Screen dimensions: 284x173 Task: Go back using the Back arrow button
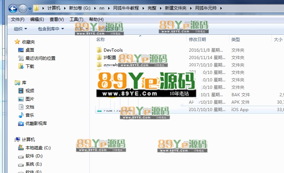(x=13, y=8)
